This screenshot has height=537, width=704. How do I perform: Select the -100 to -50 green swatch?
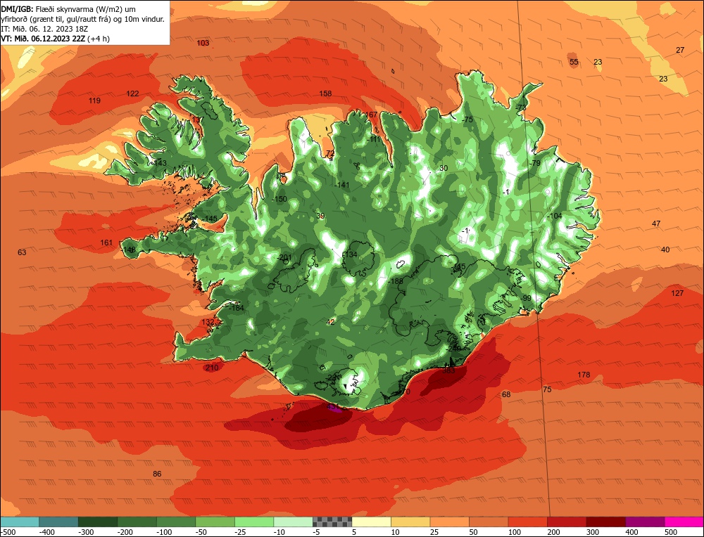[x=176, y=522]
